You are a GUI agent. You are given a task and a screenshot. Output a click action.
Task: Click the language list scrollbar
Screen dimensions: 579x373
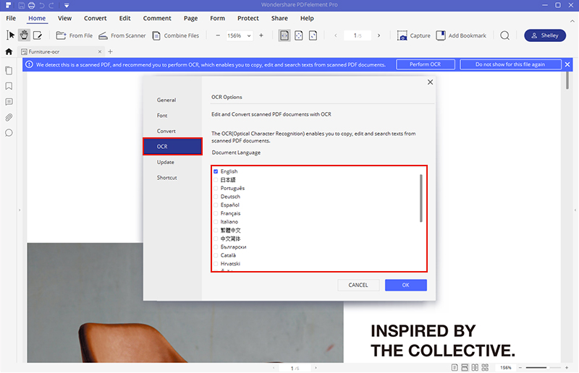[420, 197]
